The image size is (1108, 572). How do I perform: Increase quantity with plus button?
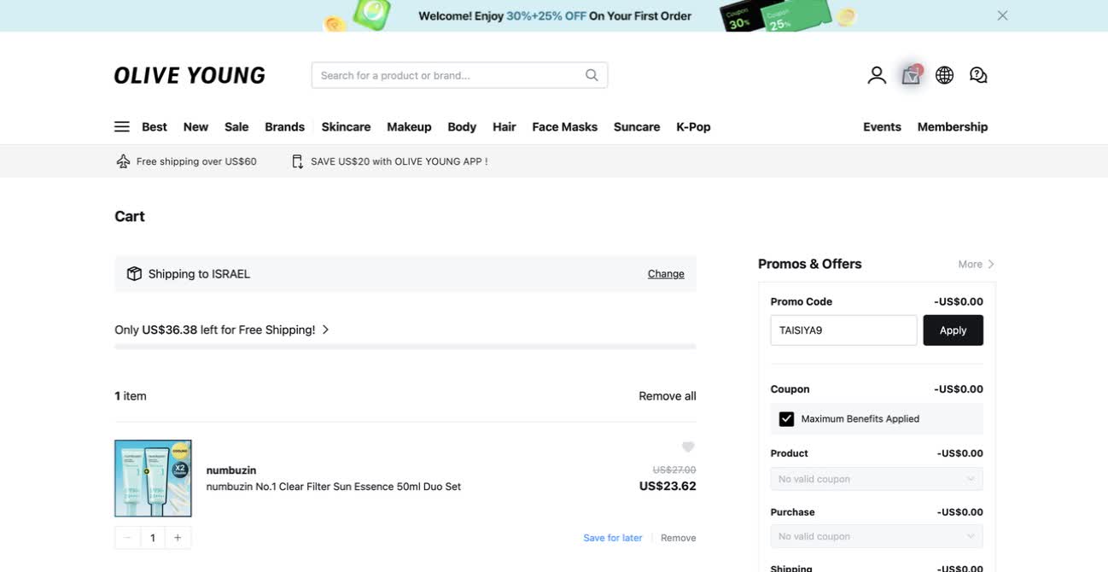pos(178,538)
